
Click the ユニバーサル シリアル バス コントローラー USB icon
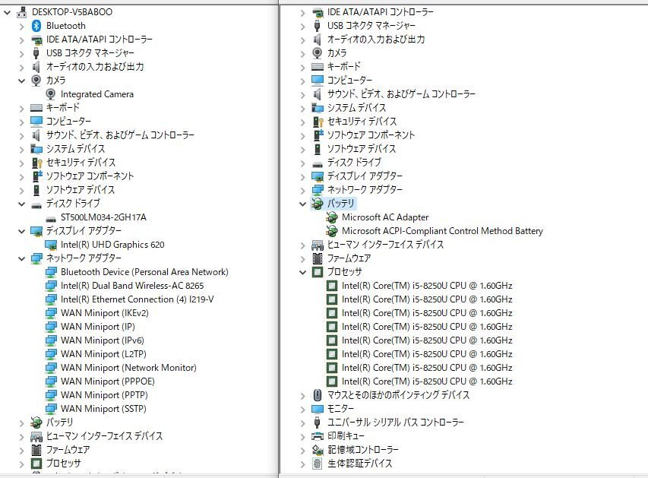click(318, 423)
